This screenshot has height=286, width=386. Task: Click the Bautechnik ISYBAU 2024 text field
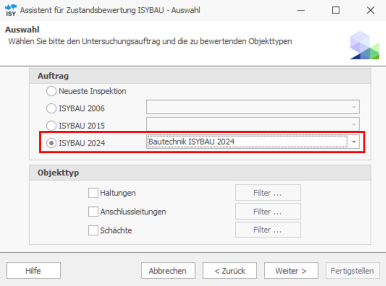coord(247,142)
